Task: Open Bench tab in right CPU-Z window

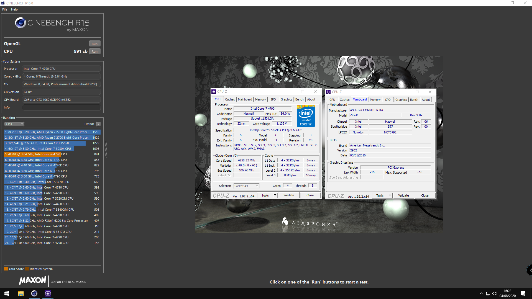Action: pyautogui.click(x=414, y=100)
